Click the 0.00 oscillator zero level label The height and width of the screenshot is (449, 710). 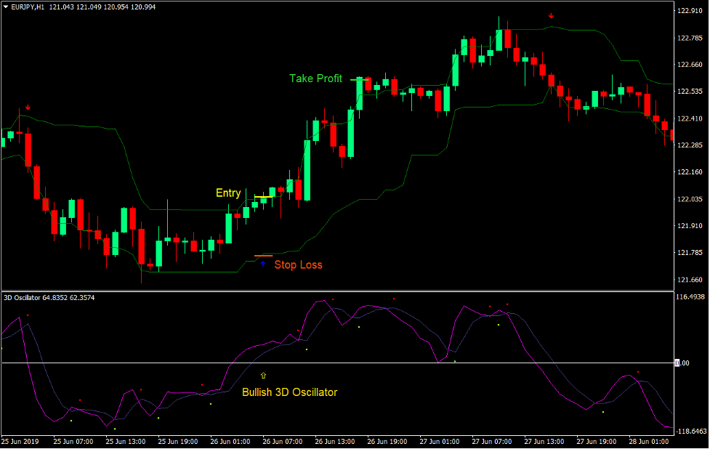tap(682, 363)
